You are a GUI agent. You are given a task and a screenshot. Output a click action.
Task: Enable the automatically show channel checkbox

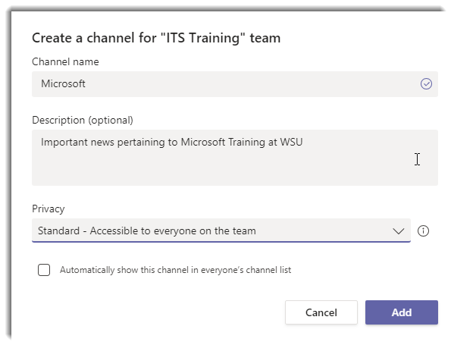coord(44,270)
